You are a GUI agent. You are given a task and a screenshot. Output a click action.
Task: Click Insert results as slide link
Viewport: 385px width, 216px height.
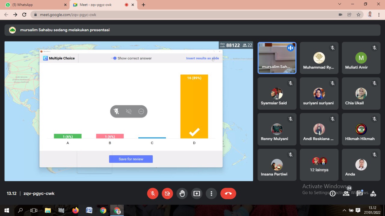(x=202, y=58)
